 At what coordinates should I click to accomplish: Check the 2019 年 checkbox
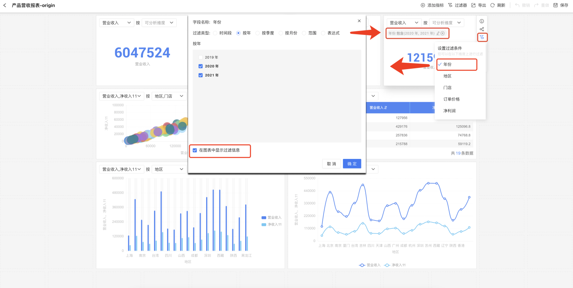(201, 57)
